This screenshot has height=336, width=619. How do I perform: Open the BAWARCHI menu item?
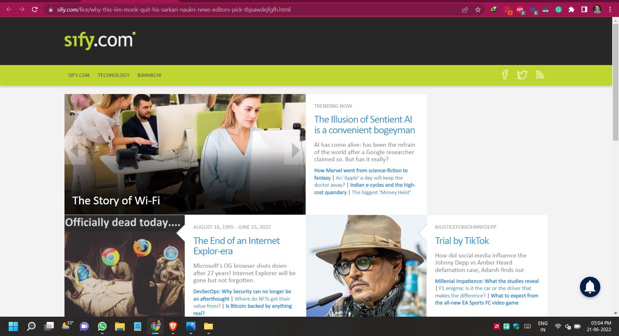[149, 75]
